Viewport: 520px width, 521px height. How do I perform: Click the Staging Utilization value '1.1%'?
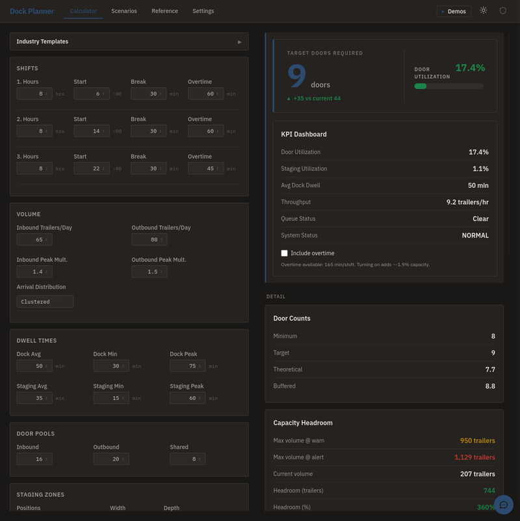point(480,169)
